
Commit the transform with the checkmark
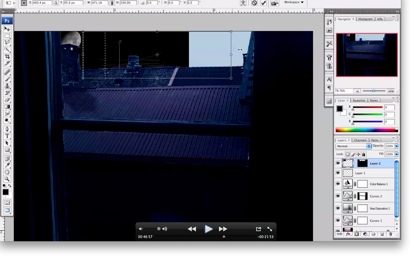pos(264,3)
